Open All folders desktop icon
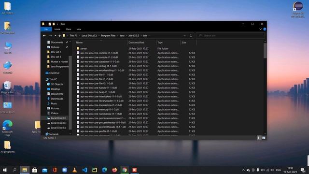309x174 pixels. click(8, 8)
